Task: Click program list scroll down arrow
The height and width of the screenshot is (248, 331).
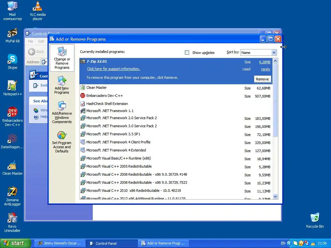Action: (275, 197)
